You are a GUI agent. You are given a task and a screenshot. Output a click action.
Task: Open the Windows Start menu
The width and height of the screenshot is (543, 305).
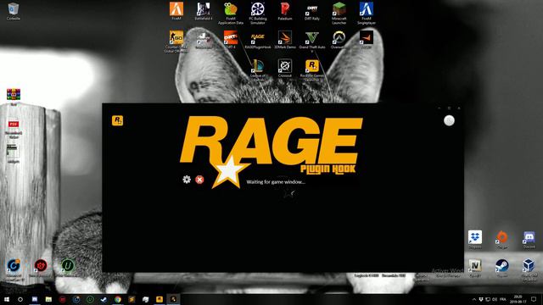pyautogui.click(x=7, y=299)
